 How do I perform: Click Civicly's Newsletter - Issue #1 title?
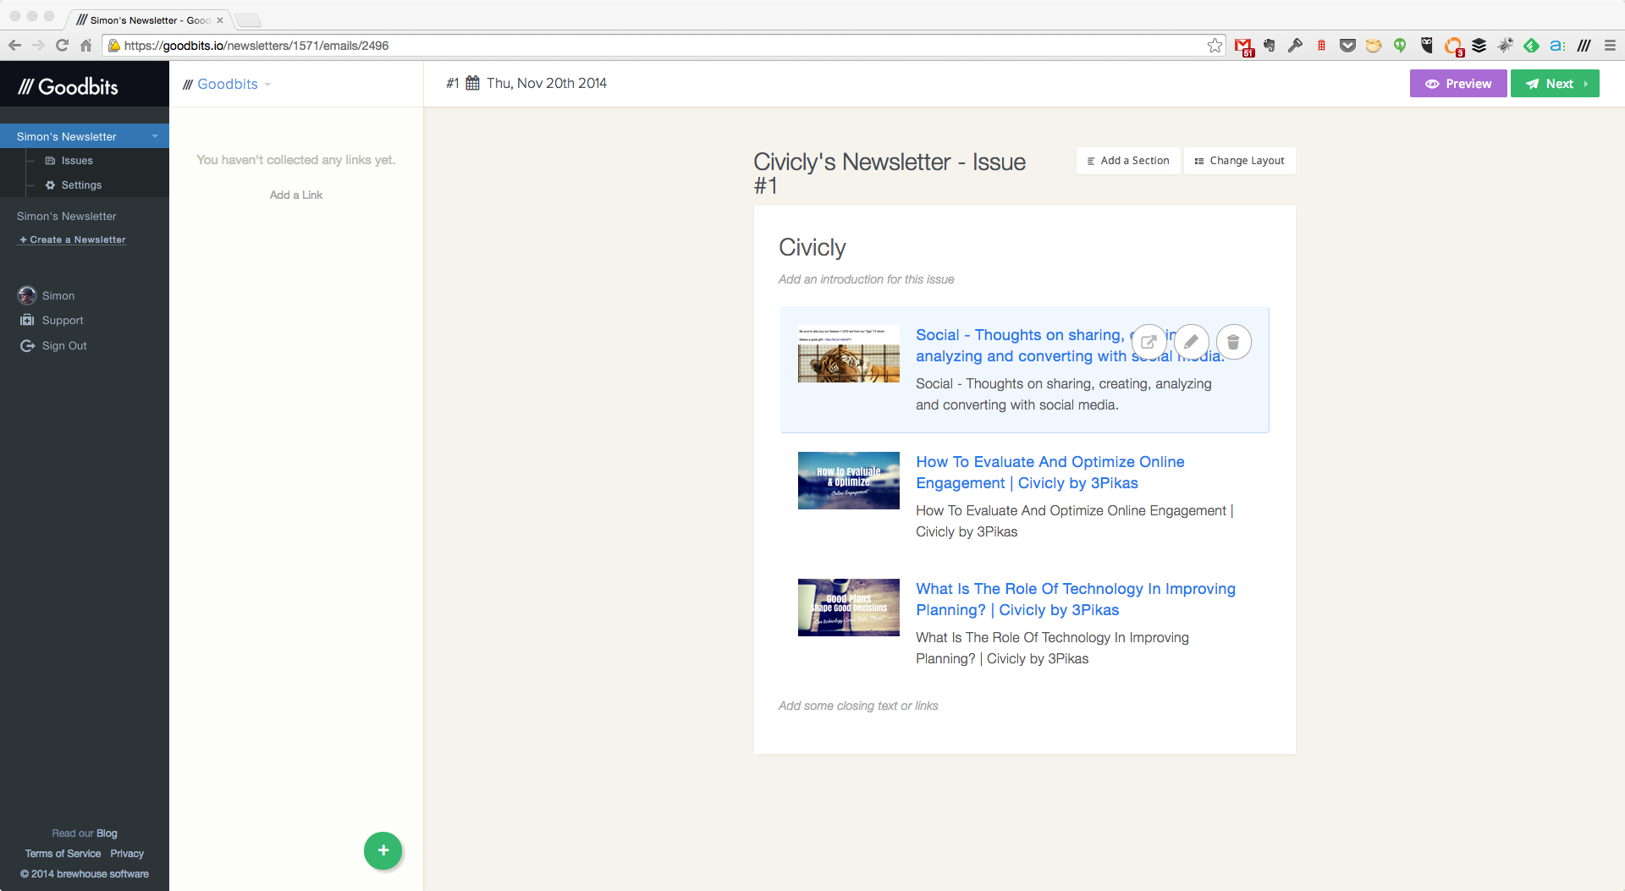(890, 173)
